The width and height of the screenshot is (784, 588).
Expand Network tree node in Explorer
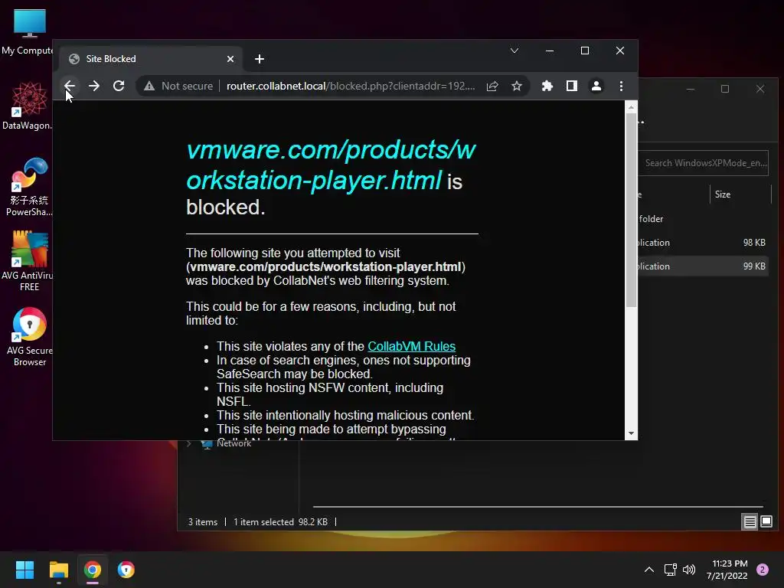tap(189, 443)
